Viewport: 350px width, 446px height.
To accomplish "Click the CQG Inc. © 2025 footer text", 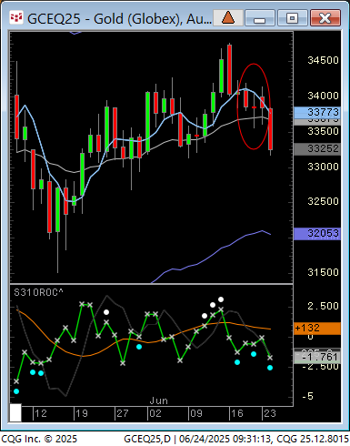I will point(39,439).
